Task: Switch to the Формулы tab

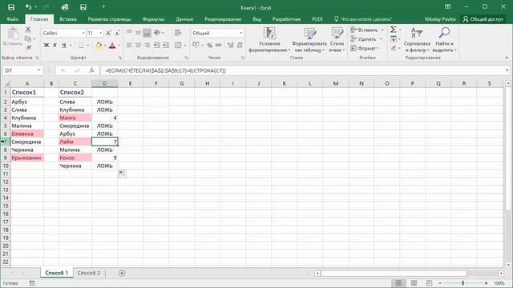Action: point(153,19)
